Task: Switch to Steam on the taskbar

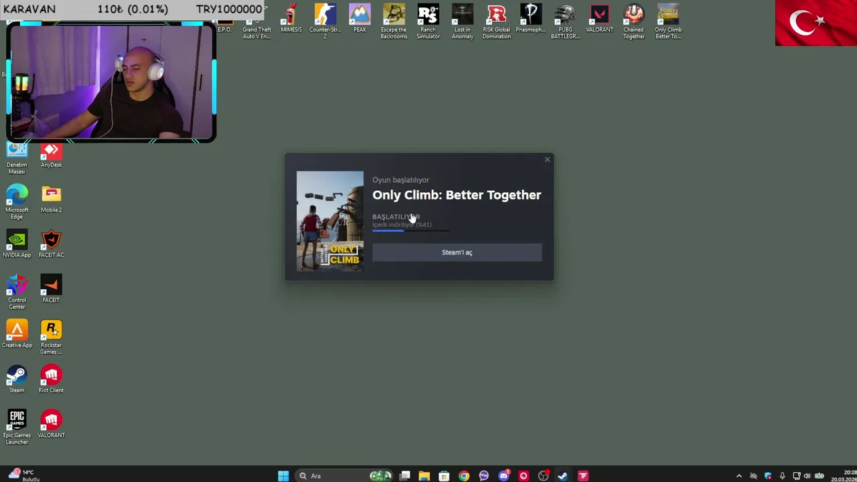Action: [x=562, y=476]
